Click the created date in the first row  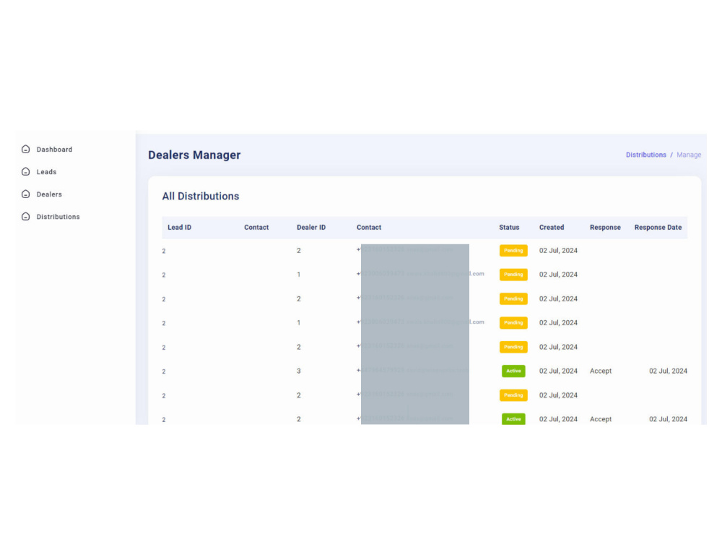558,250
